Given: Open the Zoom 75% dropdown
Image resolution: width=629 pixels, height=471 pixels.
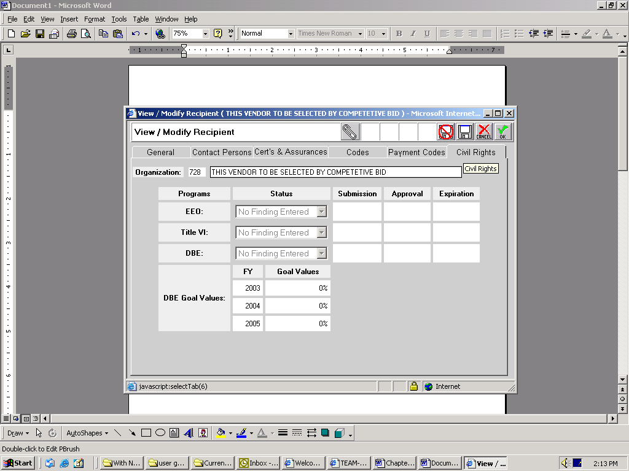Looking at the screenshot, I should click(x=205, y=34).
